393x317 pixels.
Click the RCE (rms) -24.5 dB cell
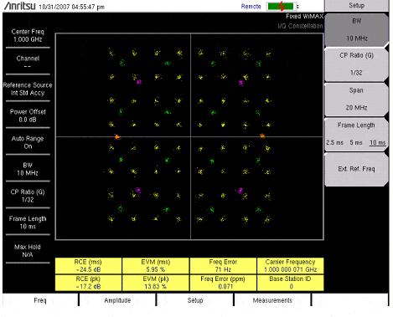pyautogui.click(x=88, y=266)
